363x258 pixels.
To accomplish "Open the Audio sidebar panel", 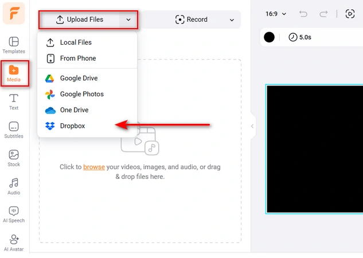I will tap(14, 186).
